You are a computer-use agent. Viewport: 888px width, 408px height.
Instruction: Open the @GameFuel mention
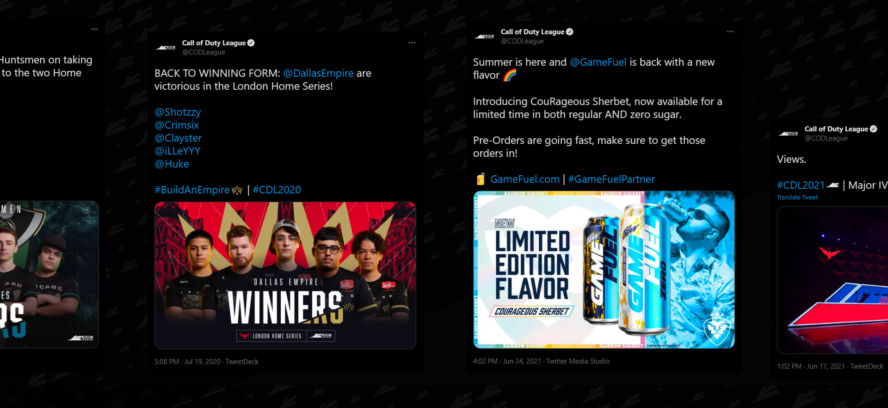[x=598, y=62]
